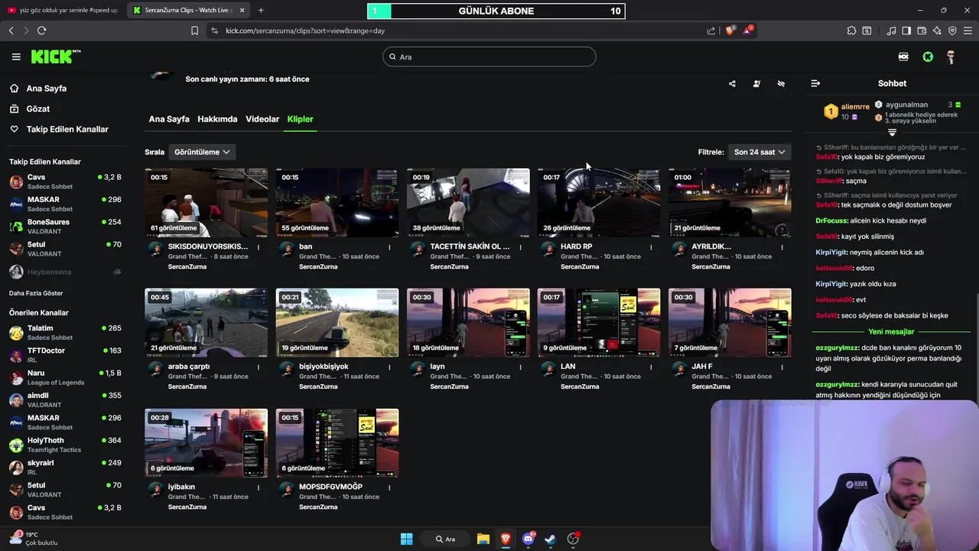
Task: Open Takip Edilen Kanallar heart item
Action: pos(59,129)
